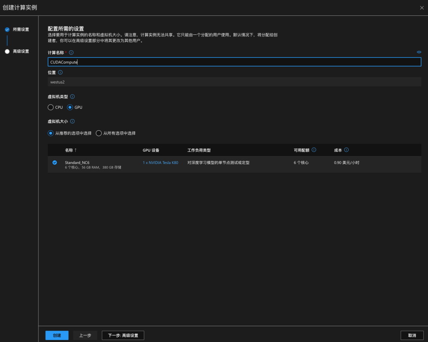
Task: Go to 下一步: 高级设置
Action: tap(123, 335)
